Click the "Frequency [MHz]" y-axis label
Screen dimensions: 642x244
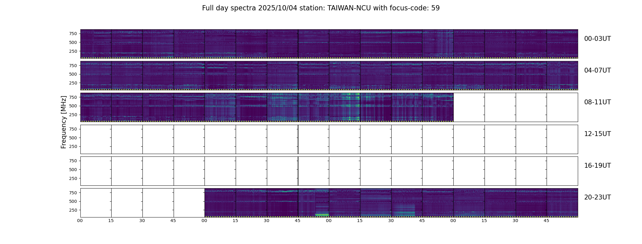(64, 122)
